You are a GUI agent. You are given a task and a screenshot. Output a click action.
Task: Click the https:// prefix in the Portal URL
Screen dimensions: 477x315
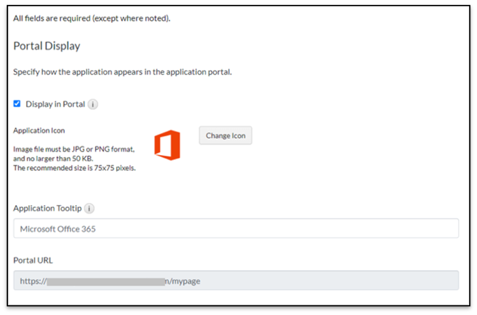33,281
